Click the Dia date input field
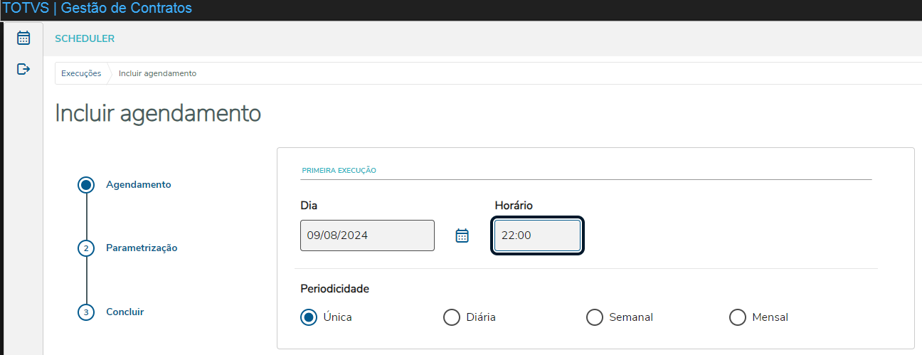The height and width of the screenshot is (355, 922). pyautogui.click(x=367, y=235)
